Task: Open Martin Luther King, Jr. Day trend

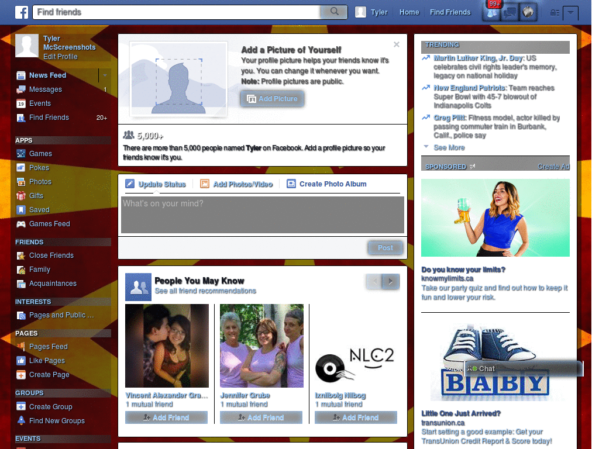Action: (x=478, y=58)
